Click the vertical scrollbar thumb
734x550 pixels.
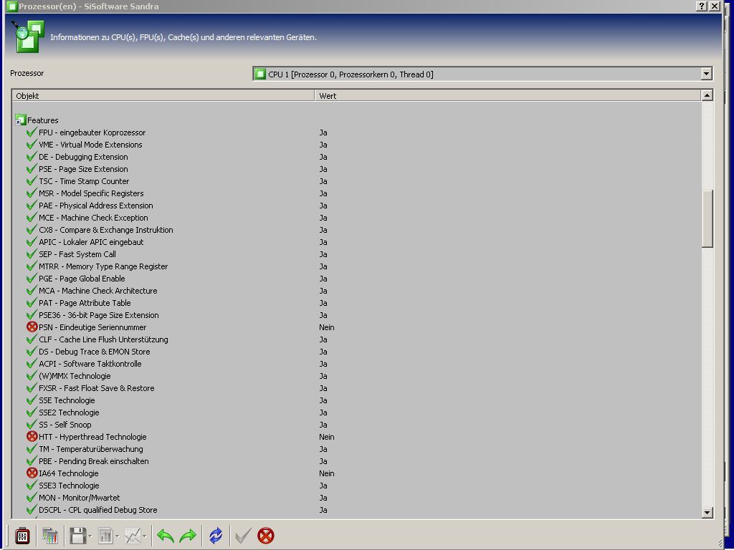click(x=707, y=218)
